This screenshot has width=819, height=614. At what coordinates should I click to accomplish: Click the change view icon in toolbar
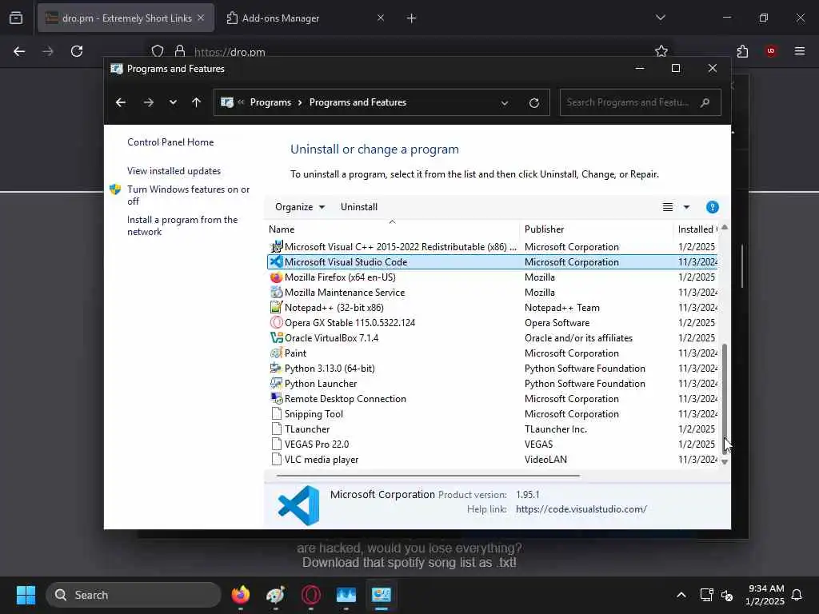point(668,207)
